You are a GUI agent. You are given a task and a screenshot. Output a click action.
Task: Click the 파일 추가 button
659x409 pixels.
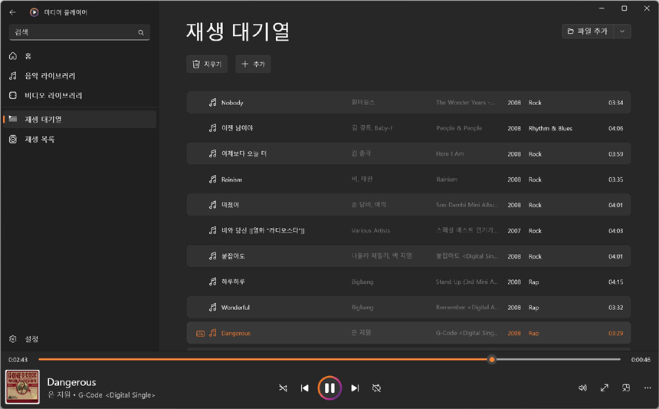tap(588, 31)
